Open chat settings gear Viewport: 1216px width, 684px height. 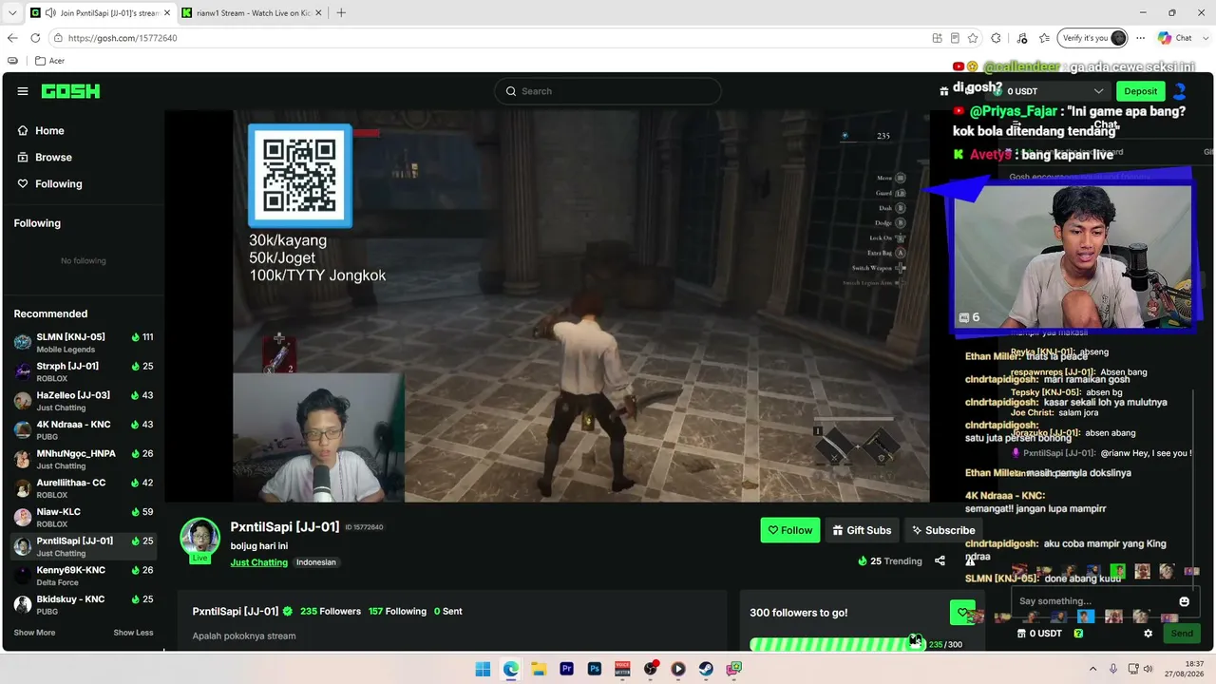tap(1148, 634)
